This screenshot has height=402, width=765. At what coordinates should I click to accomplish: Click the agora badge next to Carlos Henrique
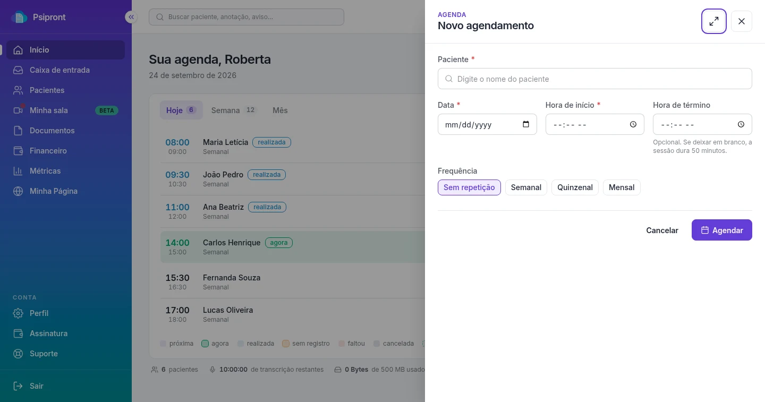click(x=279, y=243)
